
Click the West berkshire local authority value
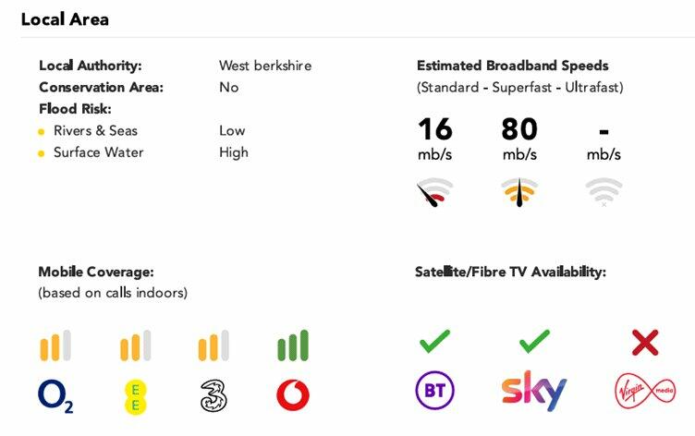pos(265,66)
